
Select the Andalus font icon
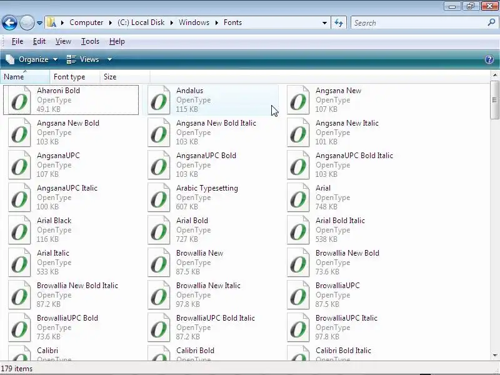(159, 100)
